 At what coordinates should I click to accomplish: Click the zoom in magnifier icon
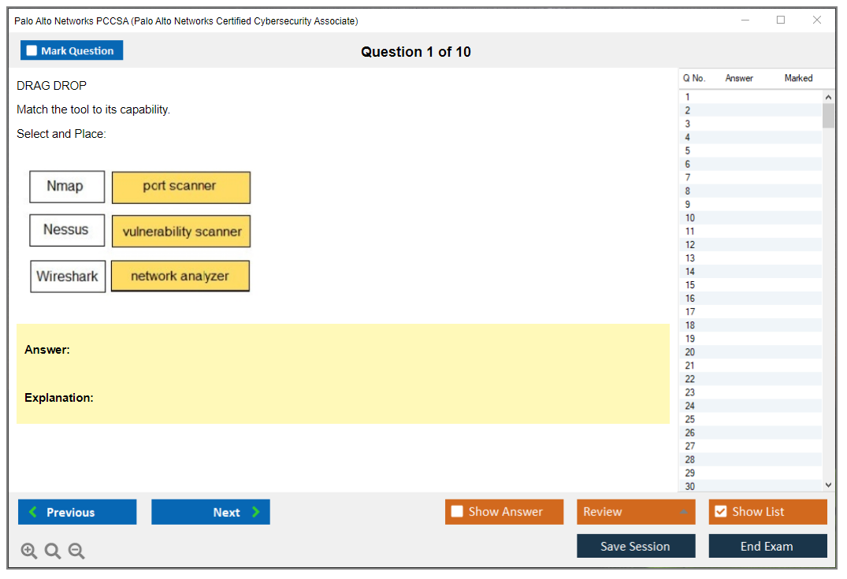[x=29, y=551]
